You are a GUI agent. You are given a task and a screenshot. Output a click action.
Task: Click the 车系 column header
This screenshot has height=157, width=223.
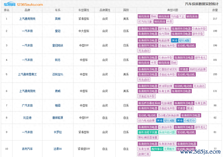coord(58,10)
